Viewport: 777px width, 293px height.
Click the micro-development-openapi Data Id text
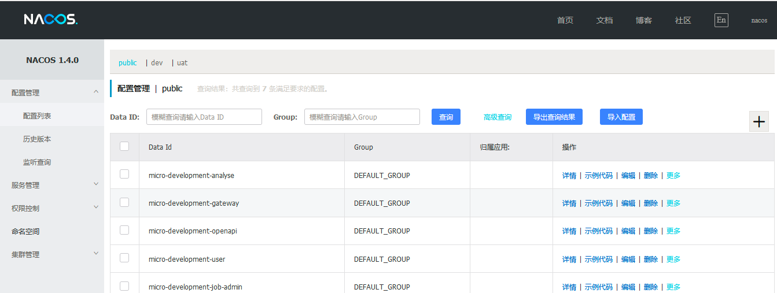(193, 231)
